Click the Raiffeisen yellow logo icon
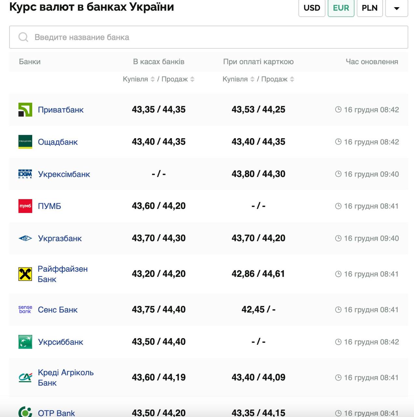This screenshot has width=414, height=417. click(x=25, y=274)
